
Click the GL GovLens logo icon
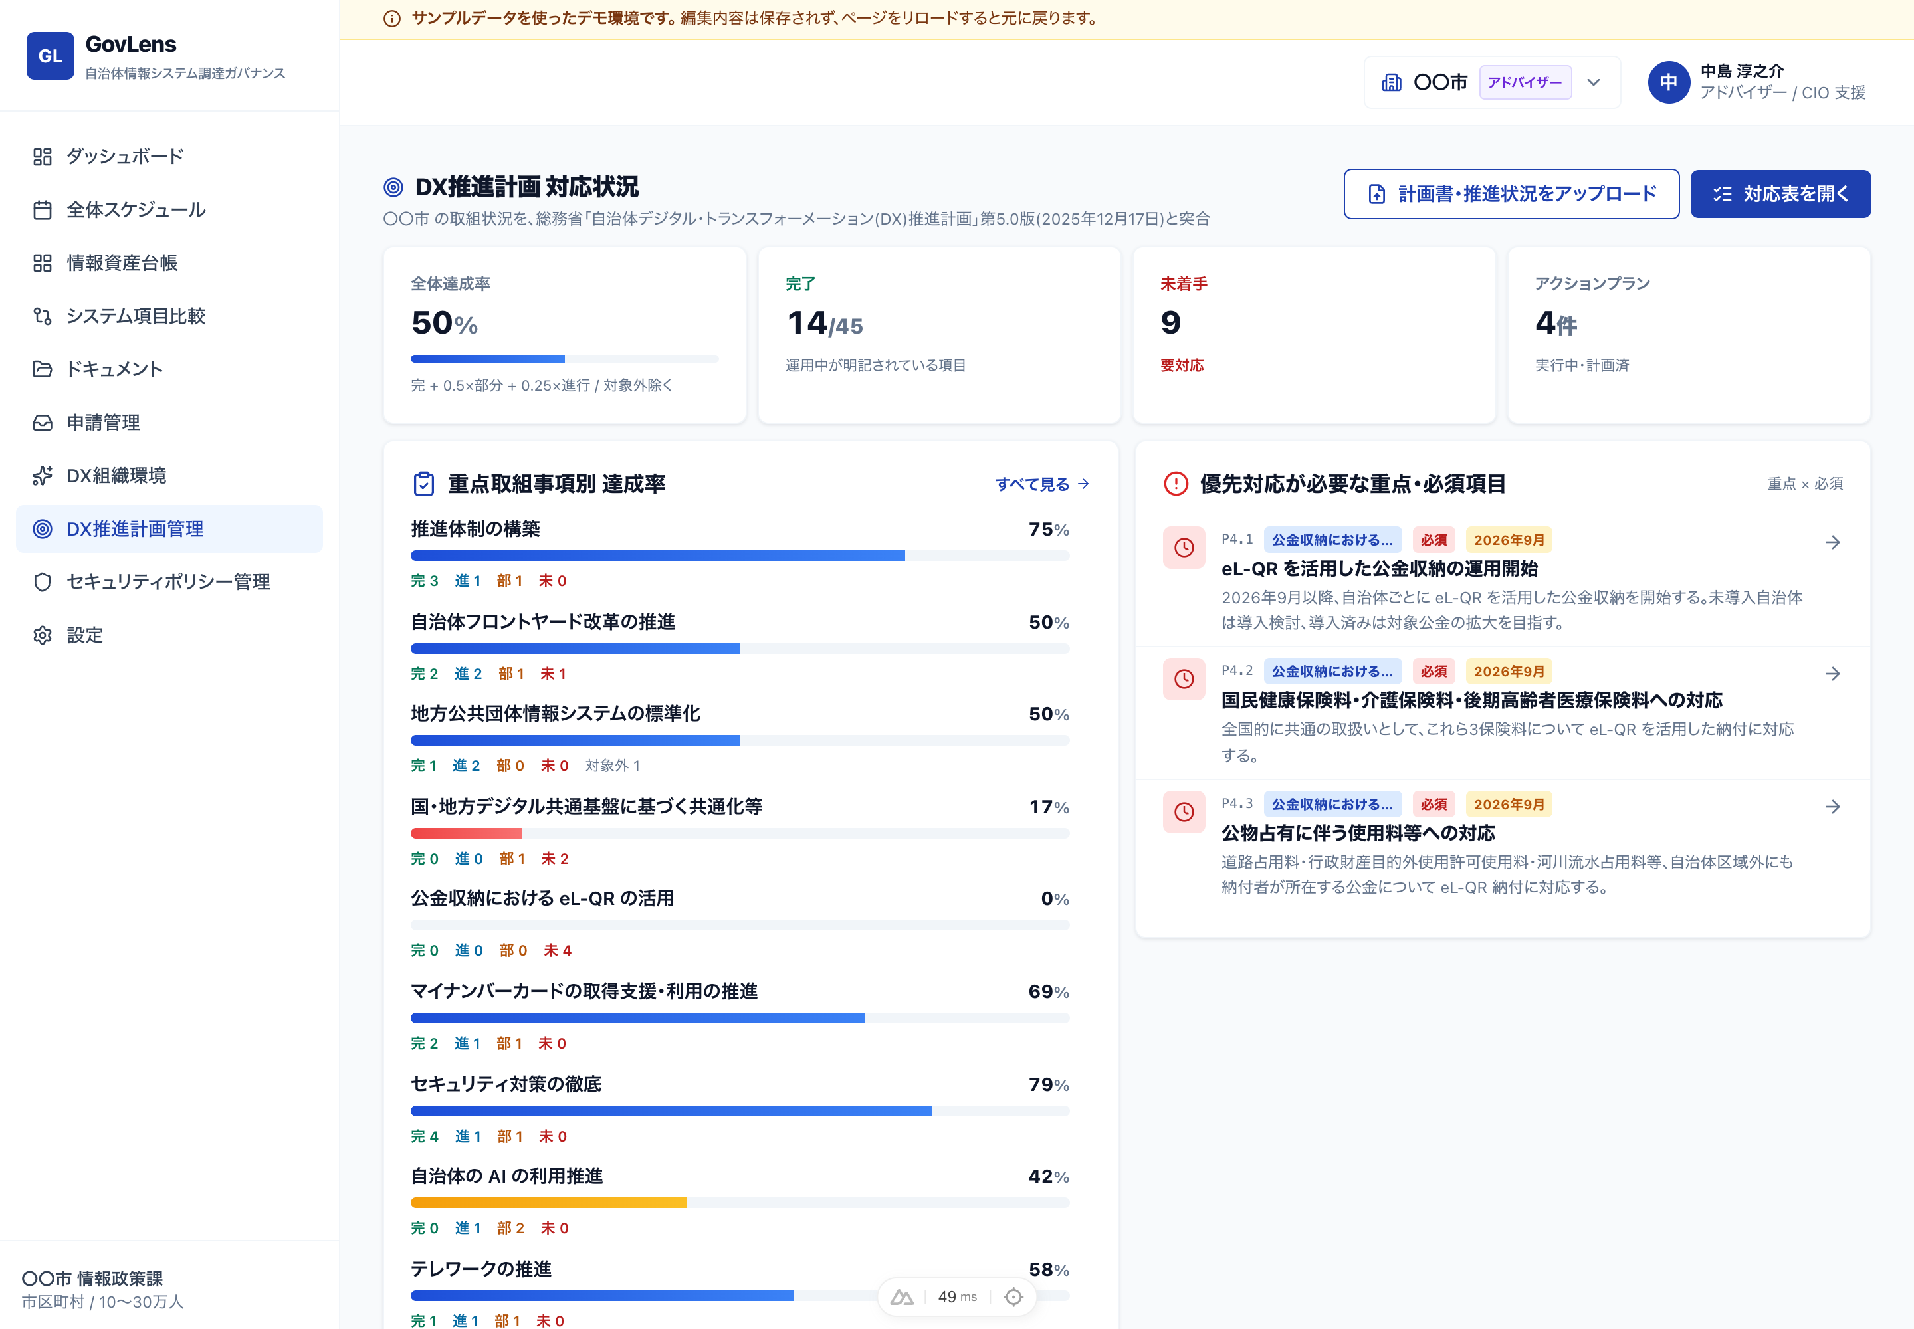[50, 56]
